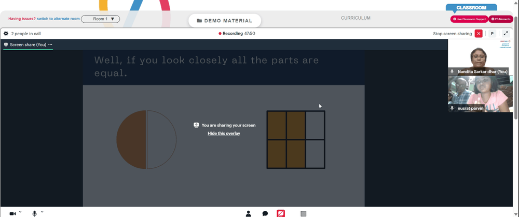Click the 'Having issues?' text

pos(22,19)
